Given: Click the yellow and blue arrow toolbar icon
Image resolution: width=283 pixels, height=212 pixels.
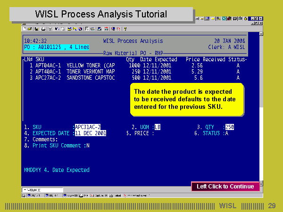Looking at the screenshot, I should (75, 29).
